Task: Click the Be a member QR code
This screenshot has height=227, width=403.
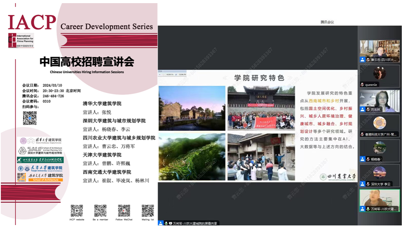Action: (100, 211)
